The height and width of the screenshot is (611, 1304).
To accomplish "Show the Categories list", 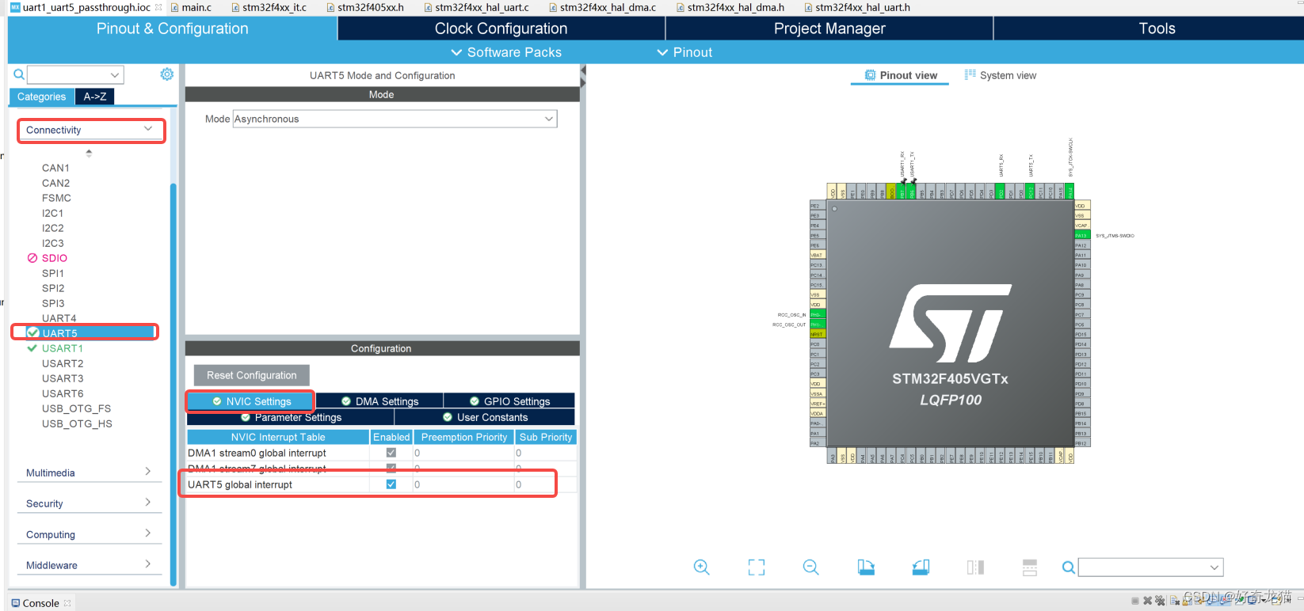I will click(41, 97).
